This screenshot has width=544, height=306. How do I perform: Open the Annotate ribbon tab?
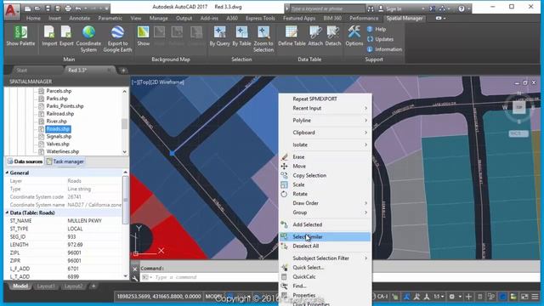(x=79, y=19)
